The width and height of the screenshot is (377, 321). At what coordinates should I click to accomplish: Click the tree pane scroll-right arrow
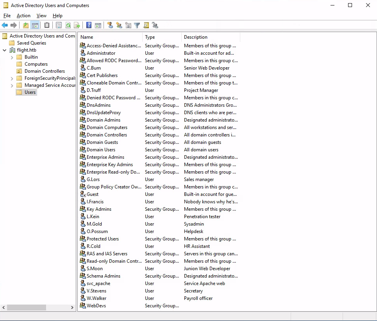[x=72, y=307]
